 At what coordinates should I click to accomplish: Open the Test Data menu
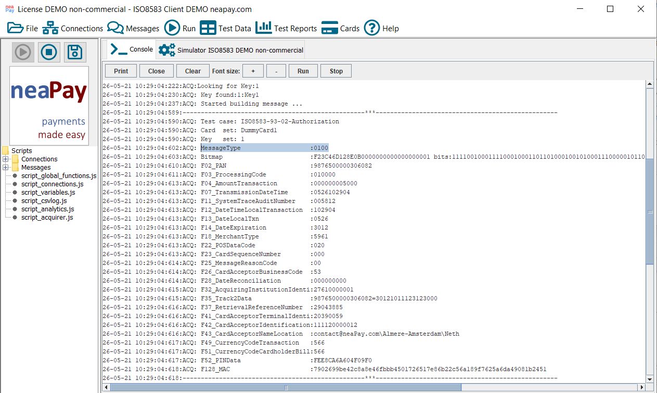tap(225, 28)
